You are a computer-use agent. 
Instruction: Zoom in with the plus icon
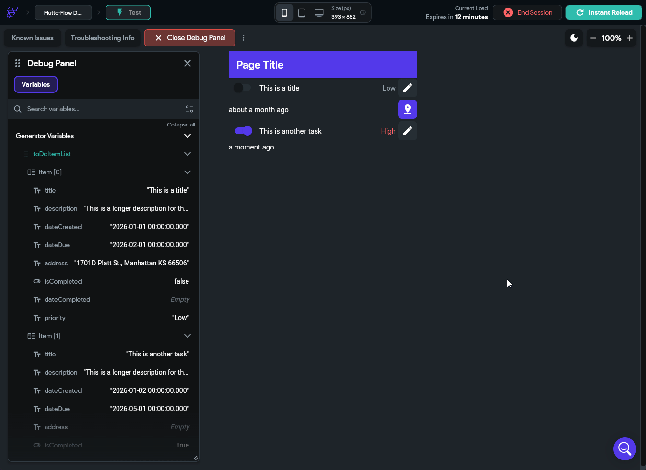(x=630, y=38)
